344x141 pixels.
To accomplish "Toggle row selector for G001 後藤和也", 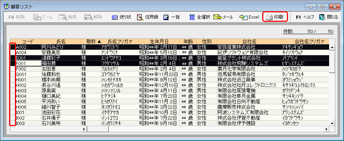I will 13,74.
